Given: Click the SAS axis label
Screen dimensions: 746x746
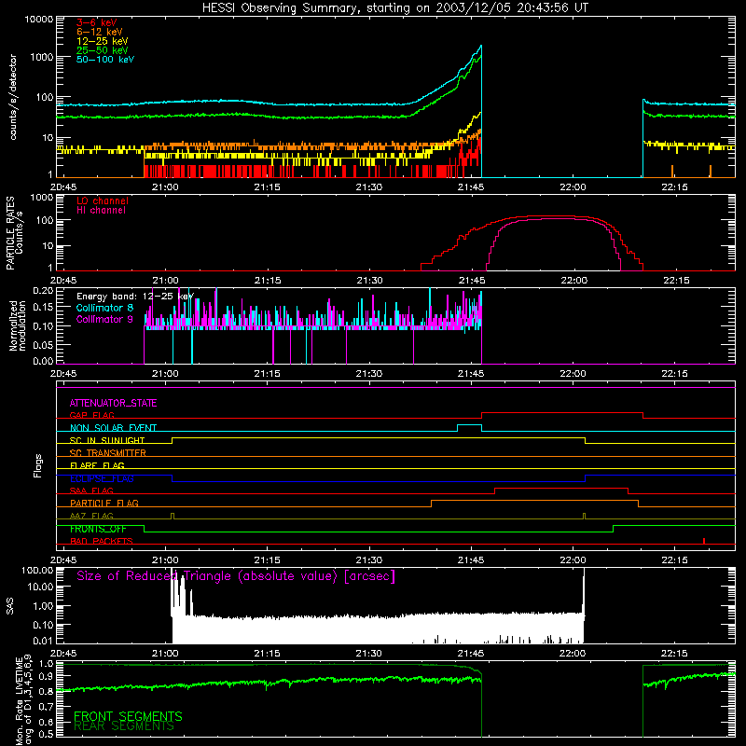Looking at the screenshot, I should [x=9, y=606].
